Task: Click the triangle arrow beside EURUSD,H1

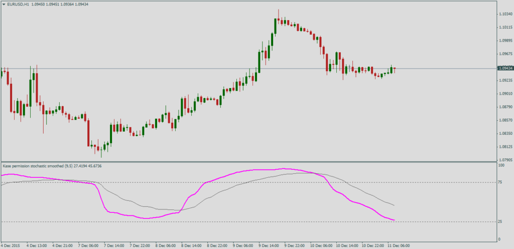Action: (4, 4)
